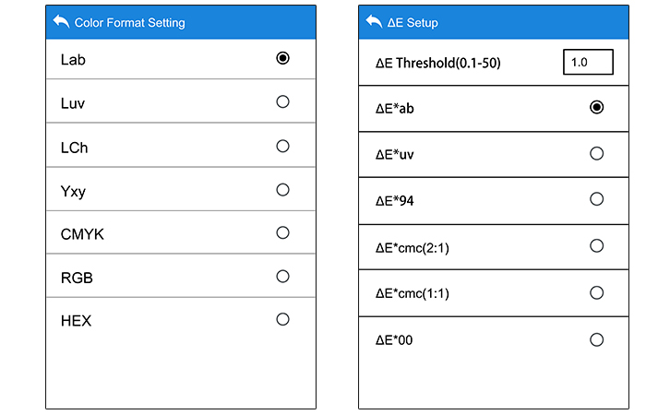The height and width of the screenshot is (415, 670).
Task: Select the Lab color format radio button
Action: (282, 58)
